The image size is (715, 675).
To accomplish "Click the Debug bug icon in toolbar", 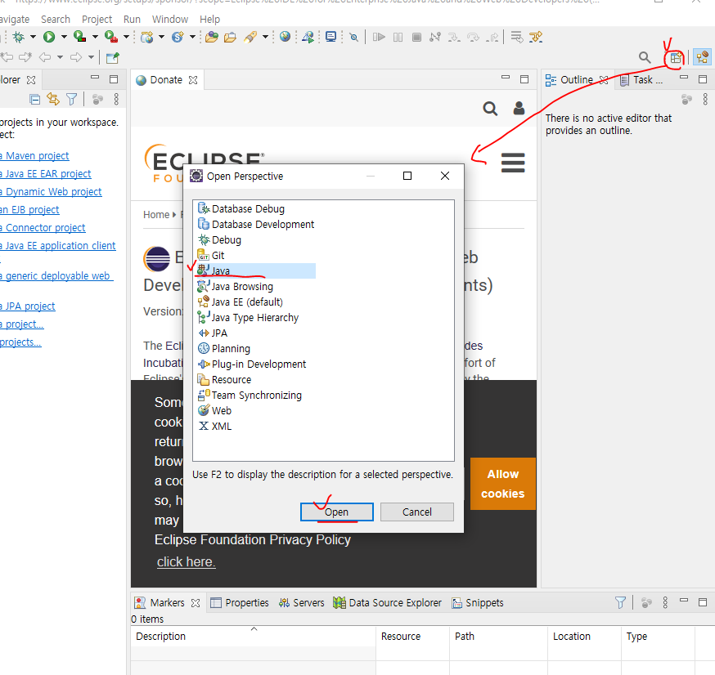I will click(x=18, y=37).
